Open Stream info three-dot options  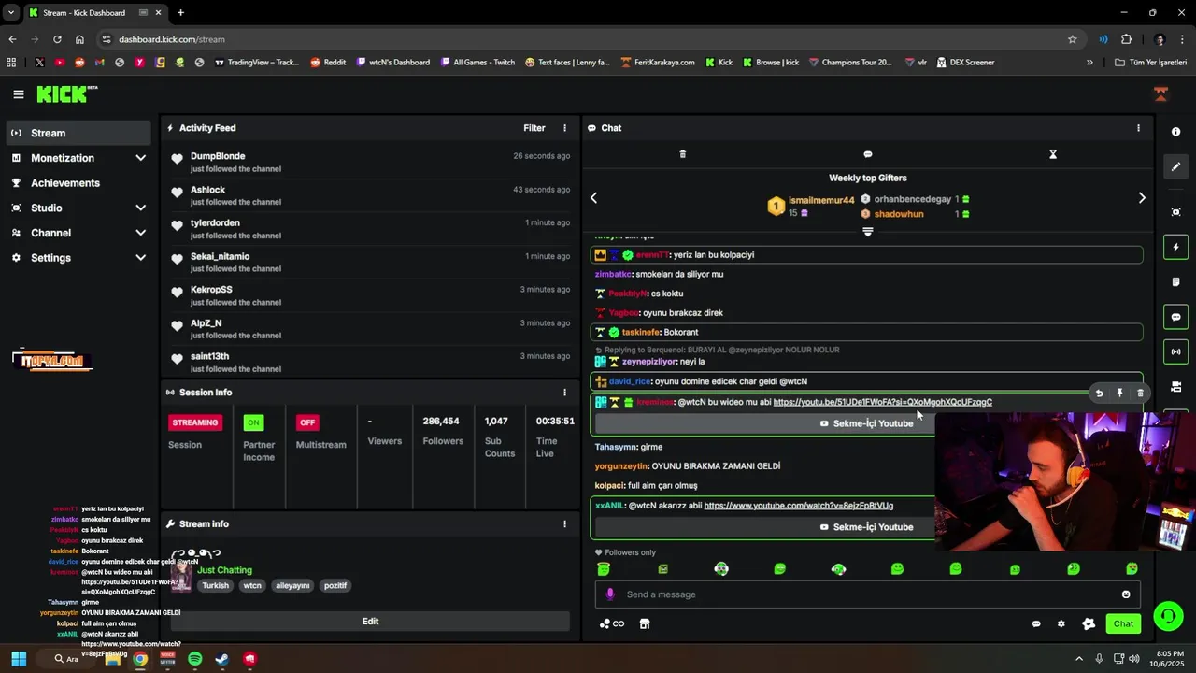point(563,524)
